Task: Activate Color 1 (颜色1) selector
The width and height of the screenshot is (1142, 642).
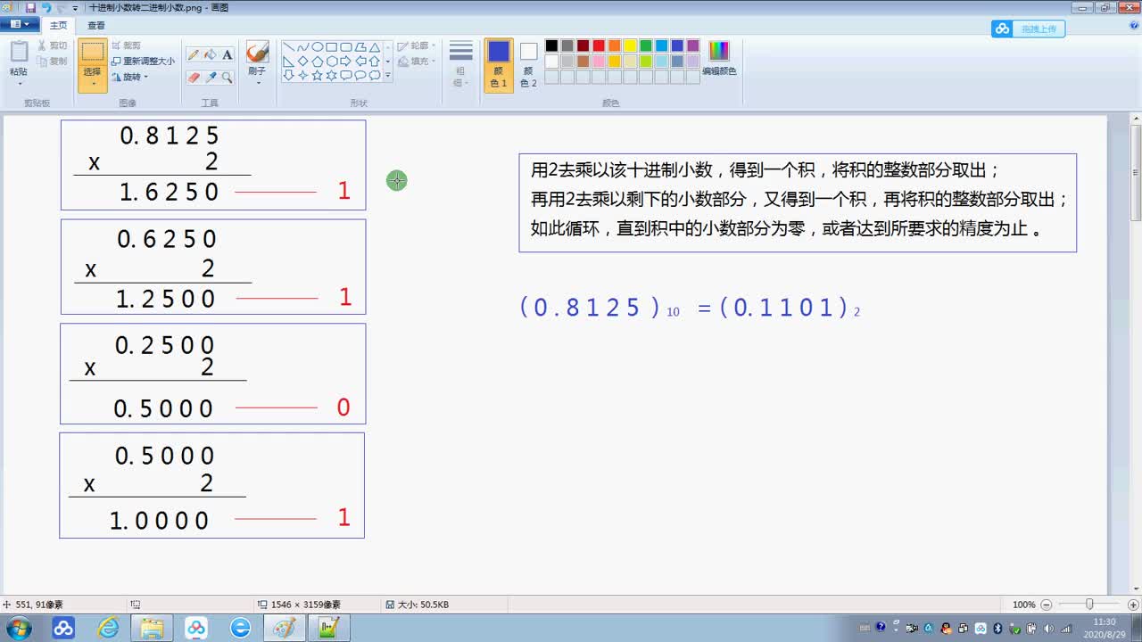Action: (499, 64)
